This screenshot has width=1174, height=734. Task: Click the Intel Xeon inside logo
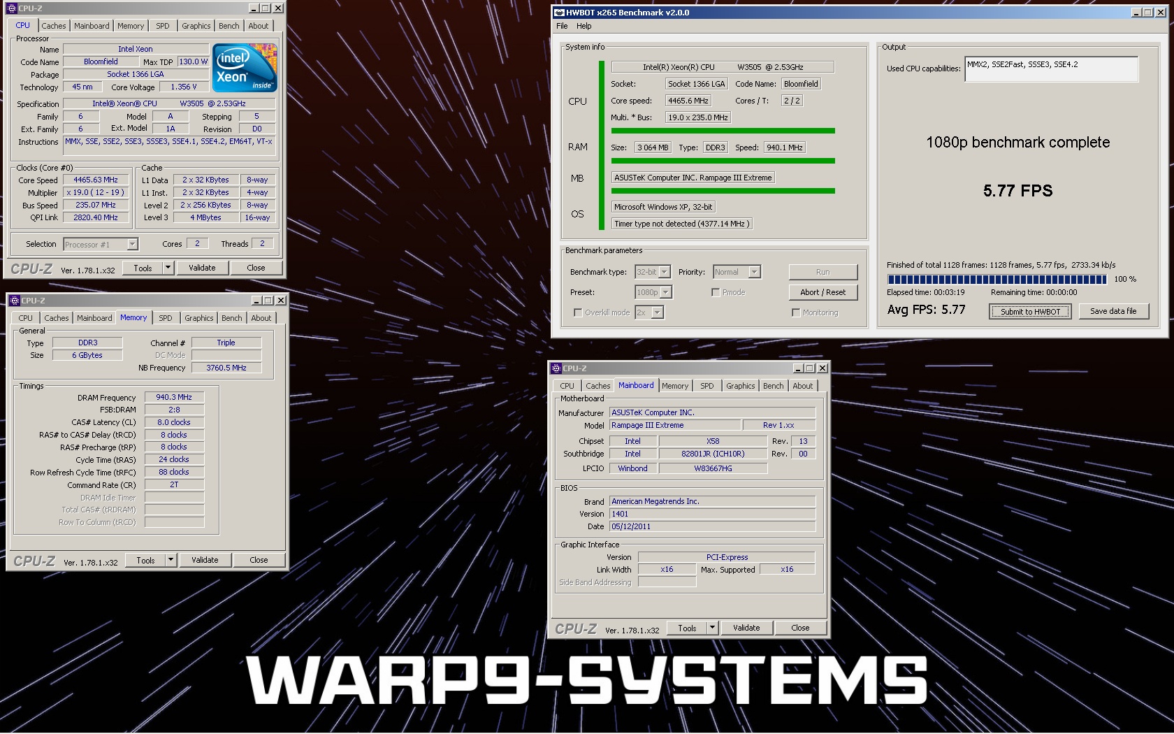(245, 67)
